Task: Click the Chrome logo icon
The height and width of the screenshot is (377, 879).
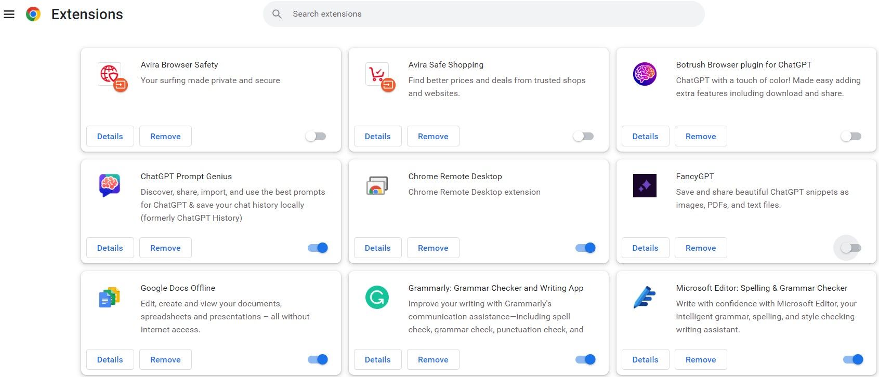Action: [33, 15]
